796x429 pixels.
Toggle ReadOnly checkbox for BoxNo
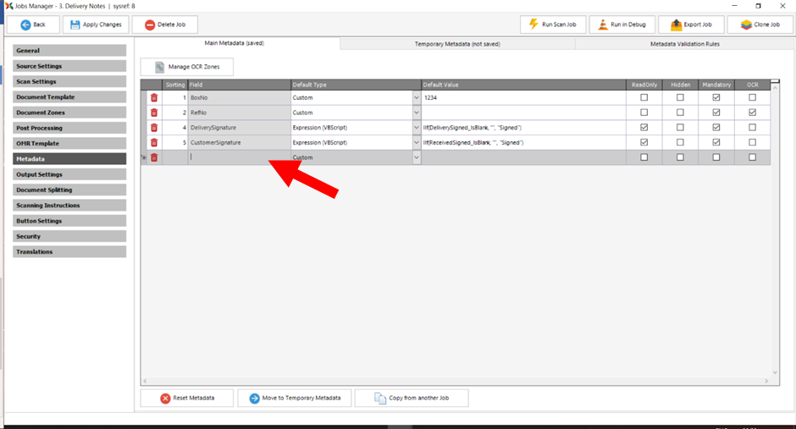[x=644, y=98]
